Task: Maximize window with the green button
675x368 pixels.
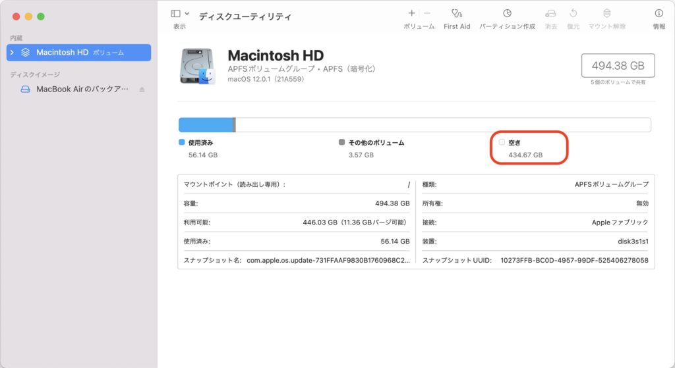Action: point(41,16)
